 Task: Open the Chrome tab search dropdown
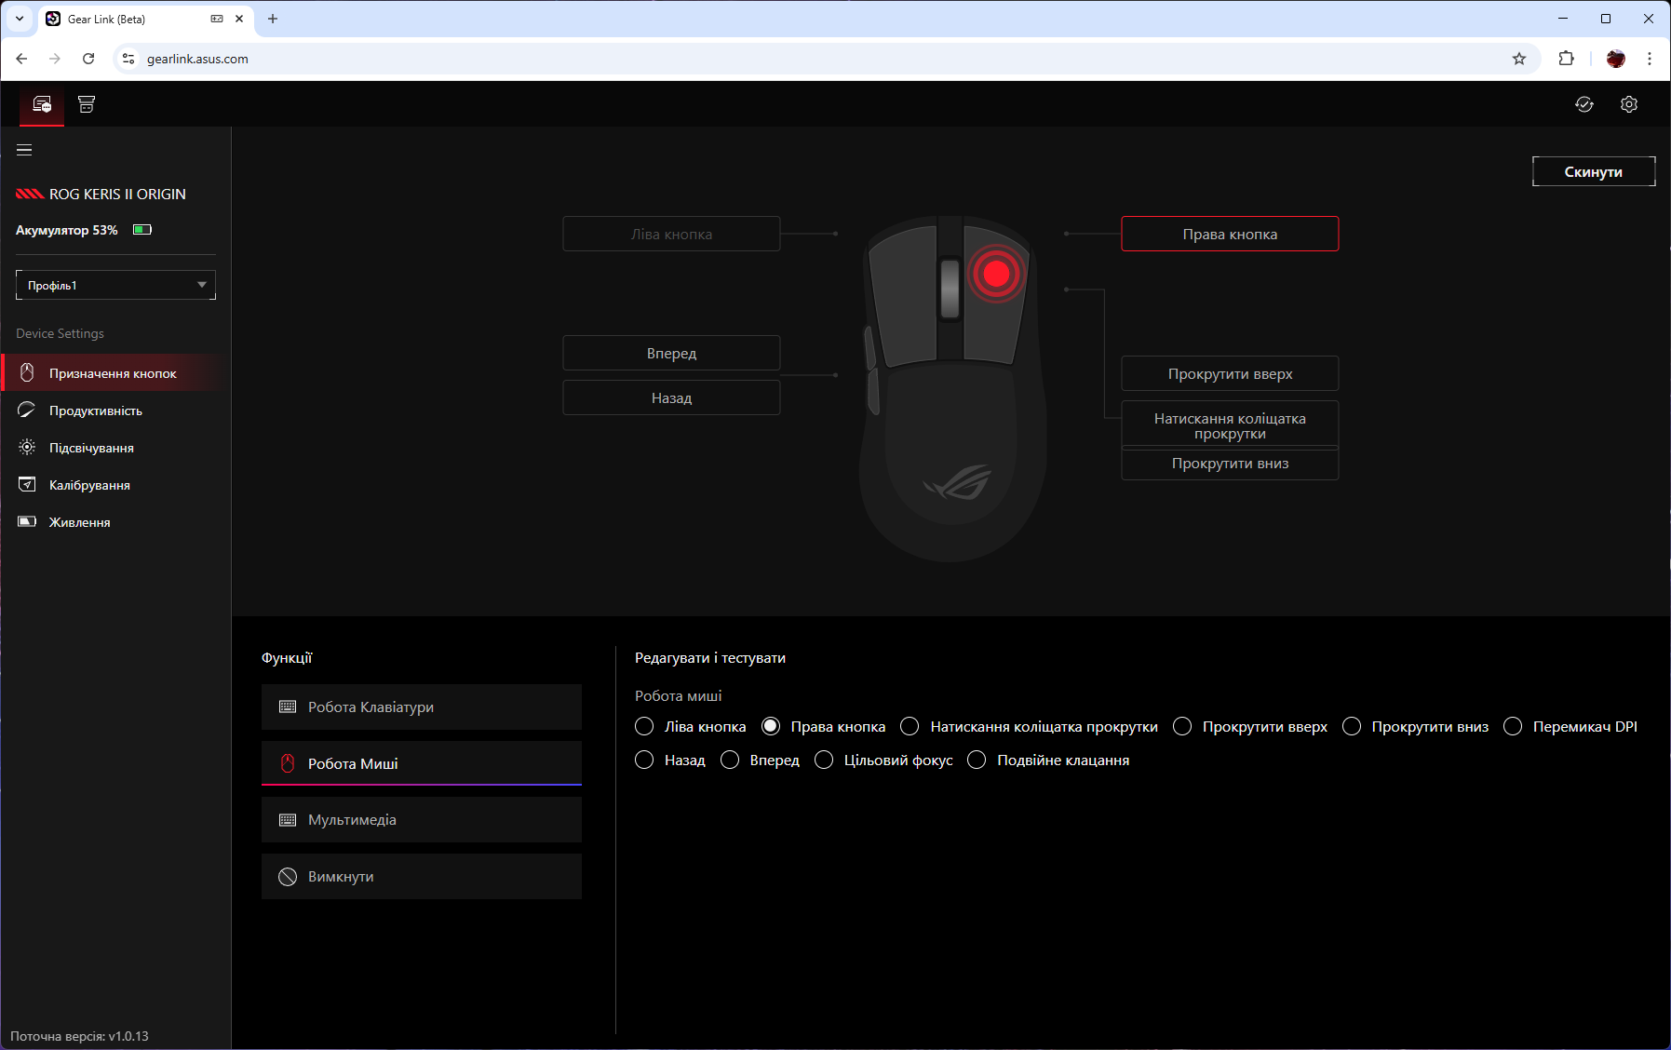(20, 19)
